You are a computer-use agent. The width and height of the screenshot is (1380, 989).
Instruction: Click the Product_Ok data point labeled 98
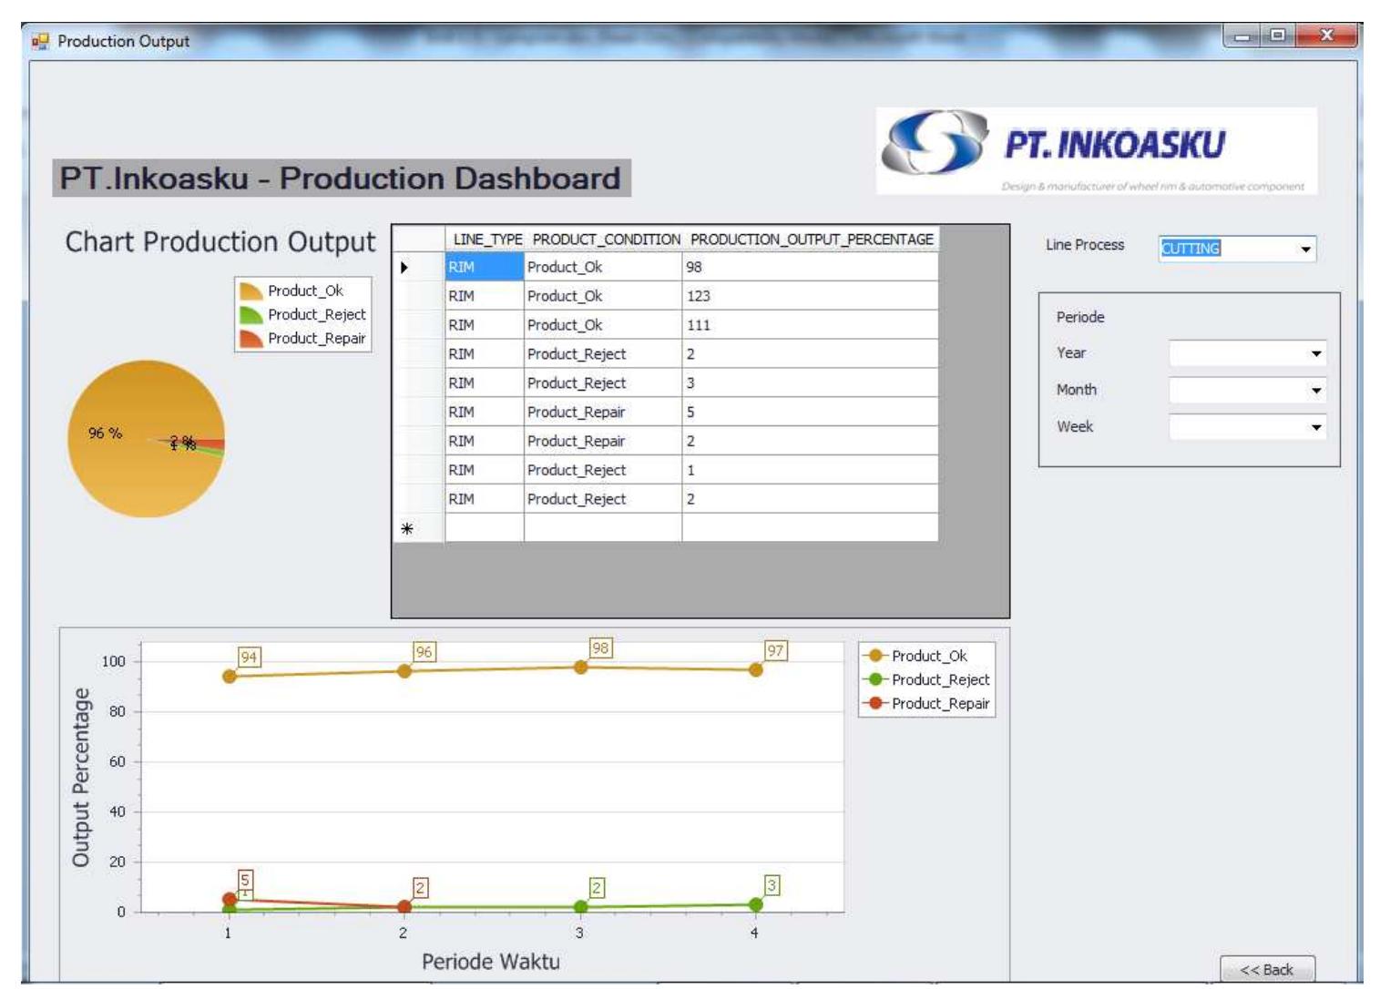(580, 667)
